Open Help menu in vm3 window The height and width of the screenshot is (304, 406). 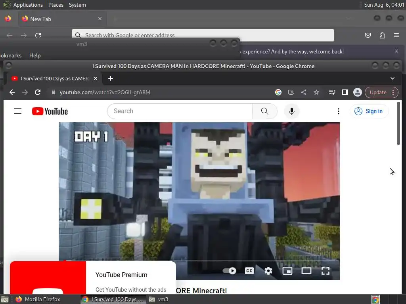(35, 55)
